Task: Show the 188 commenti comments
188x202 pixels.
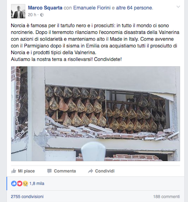Action: point(166,197)
